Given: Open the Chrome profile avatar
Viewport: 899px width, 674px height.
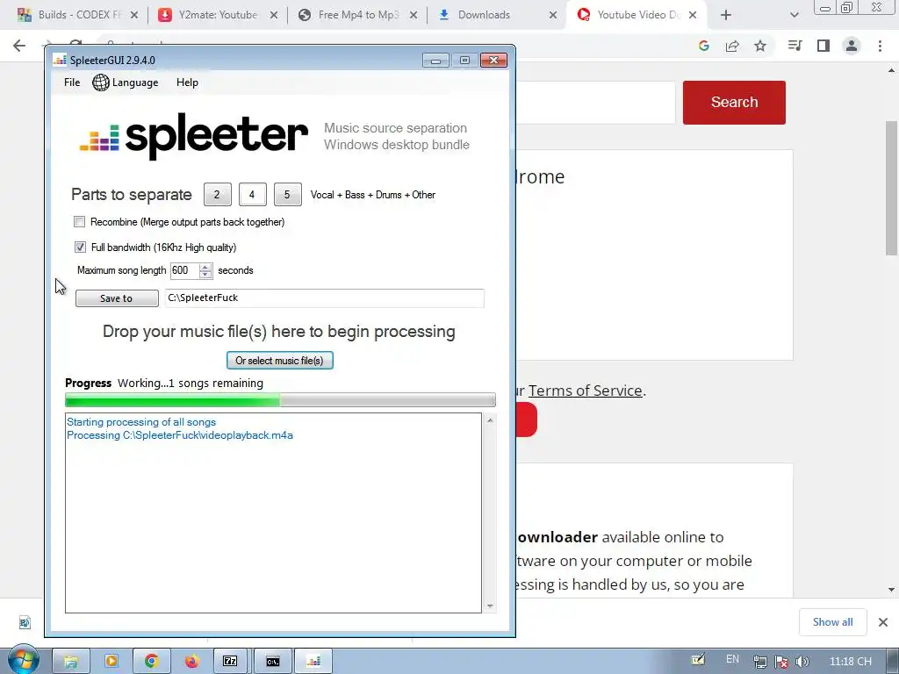Looking at the screenshot, I should pyautogui.click(x=852, y=46).
